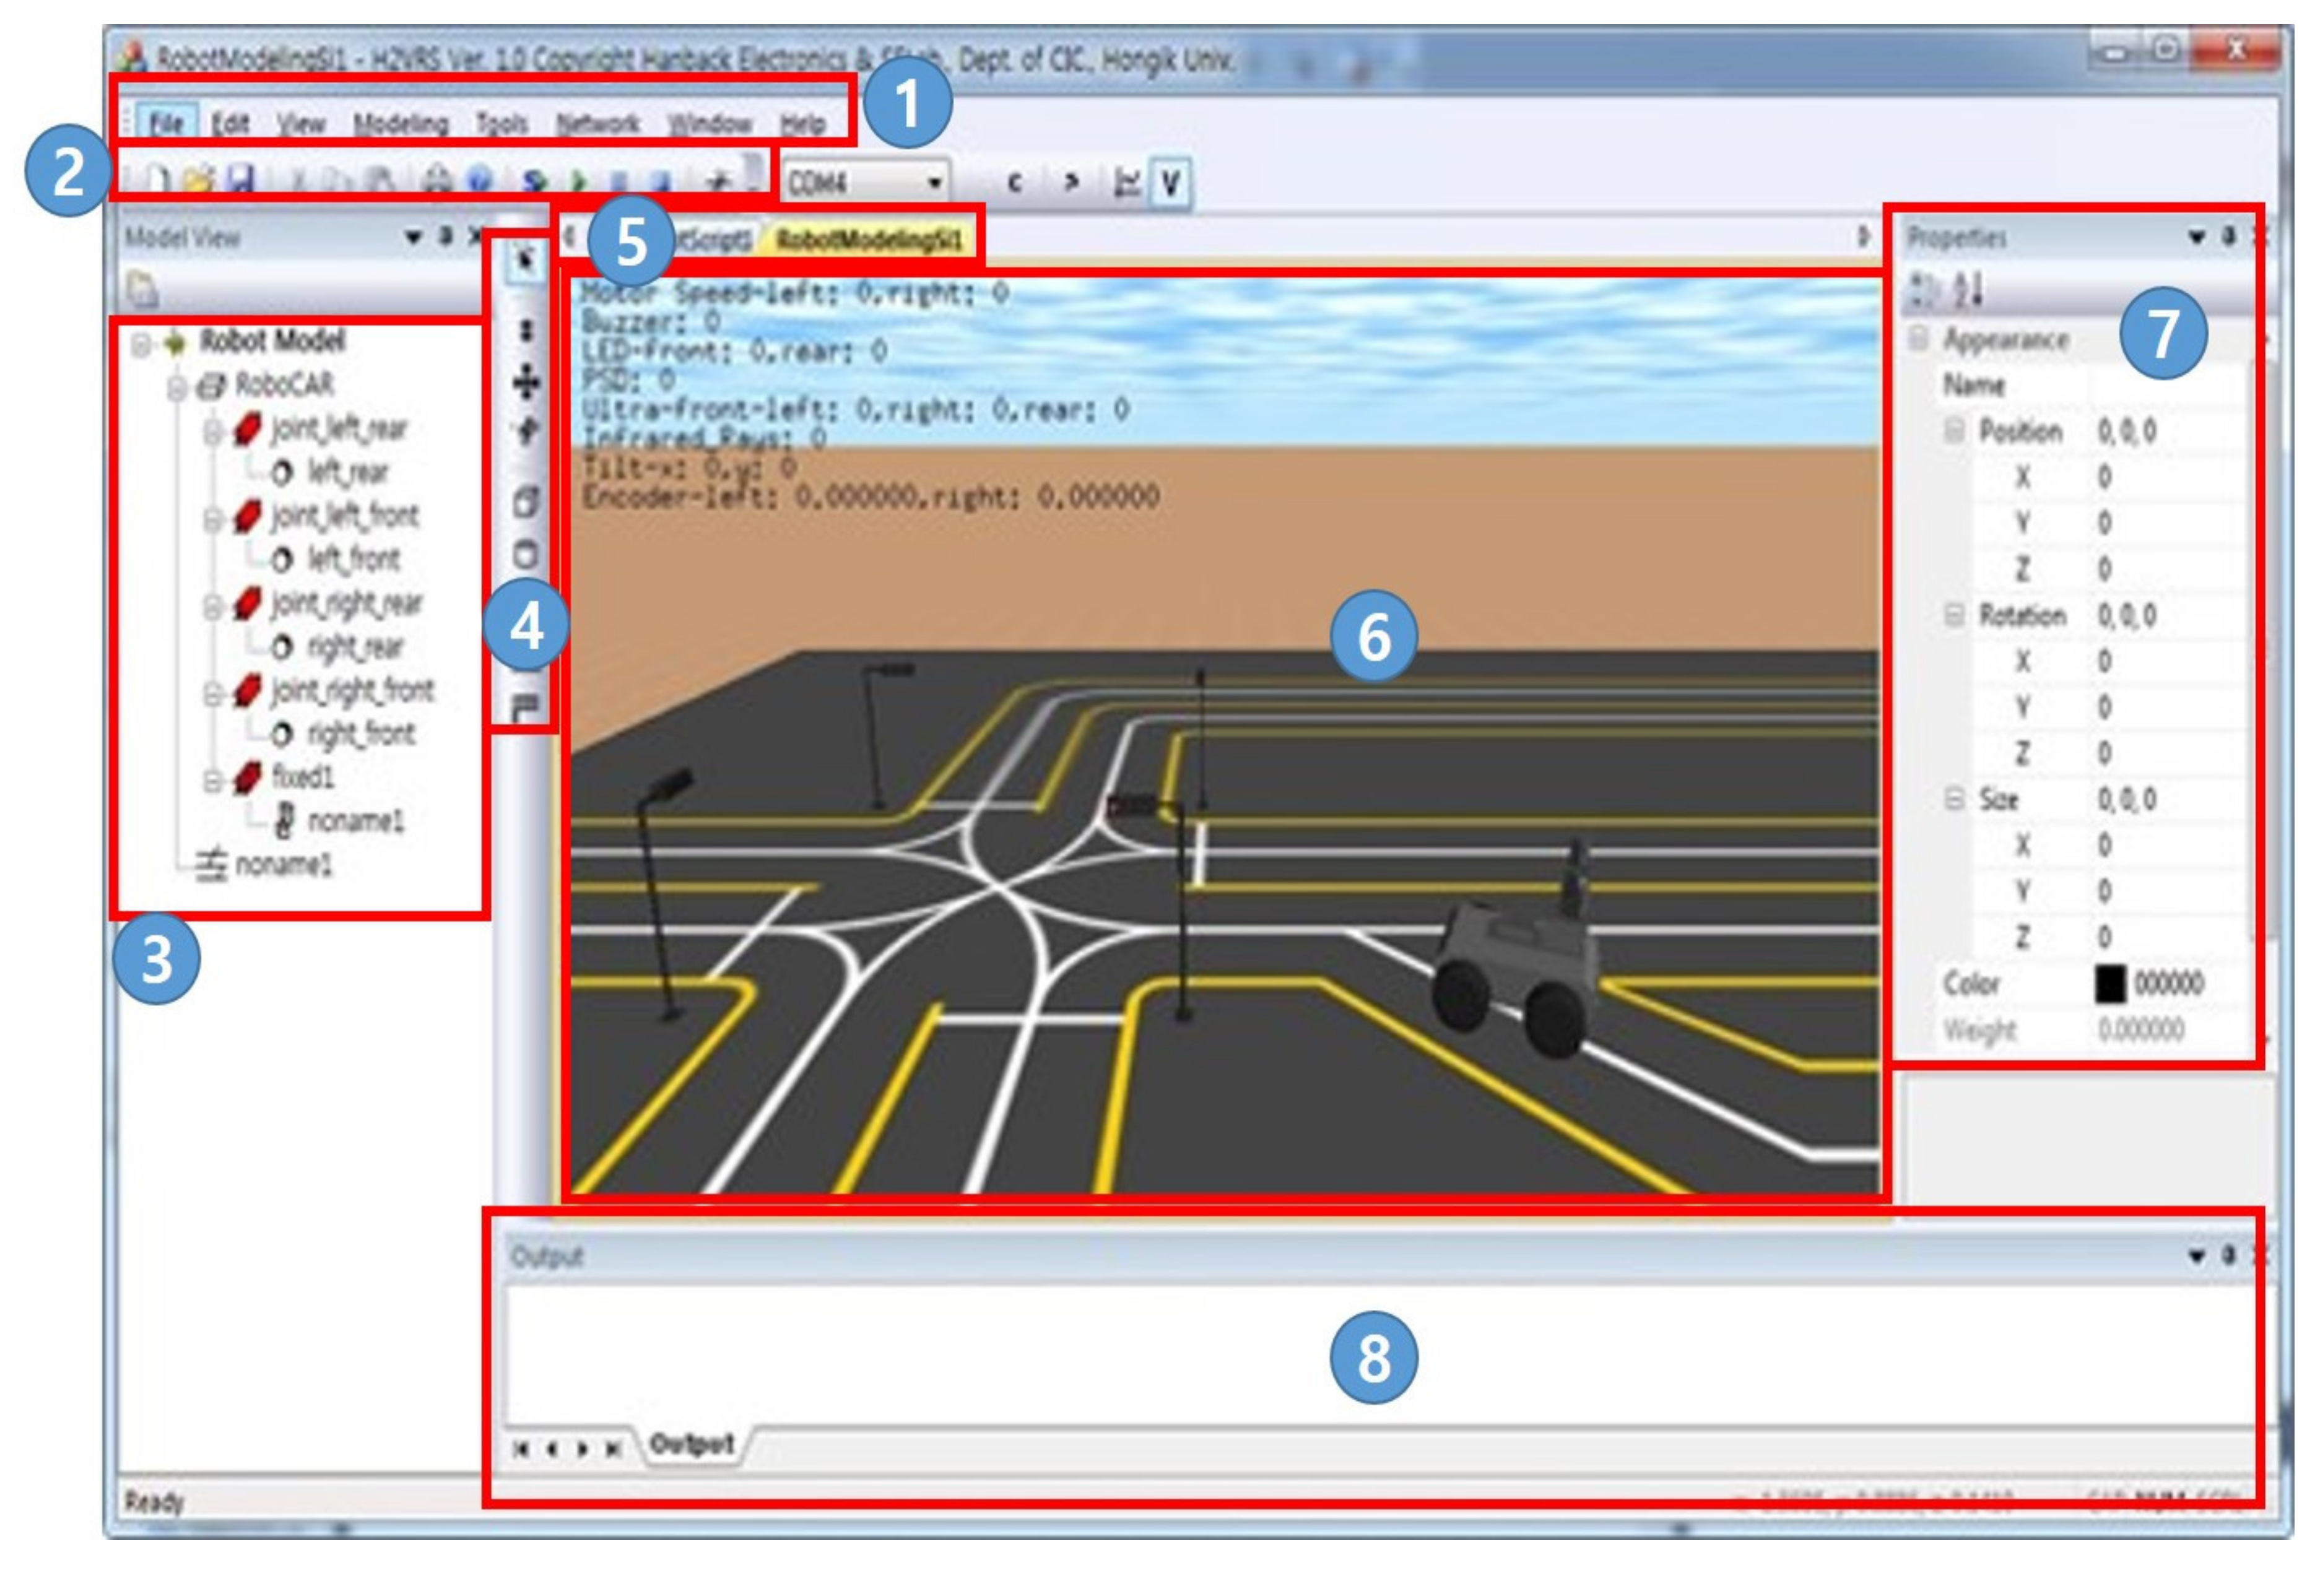The height and width of the screenshot is (1573, 2315).
Task: Open the COM4 port dropdown
Action: pyautogui.click(x=934, y=183)
